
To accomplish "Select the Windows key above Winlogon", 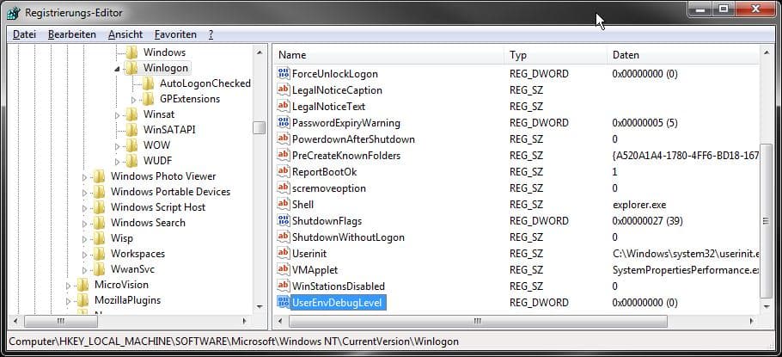I will tap(164, 52).
